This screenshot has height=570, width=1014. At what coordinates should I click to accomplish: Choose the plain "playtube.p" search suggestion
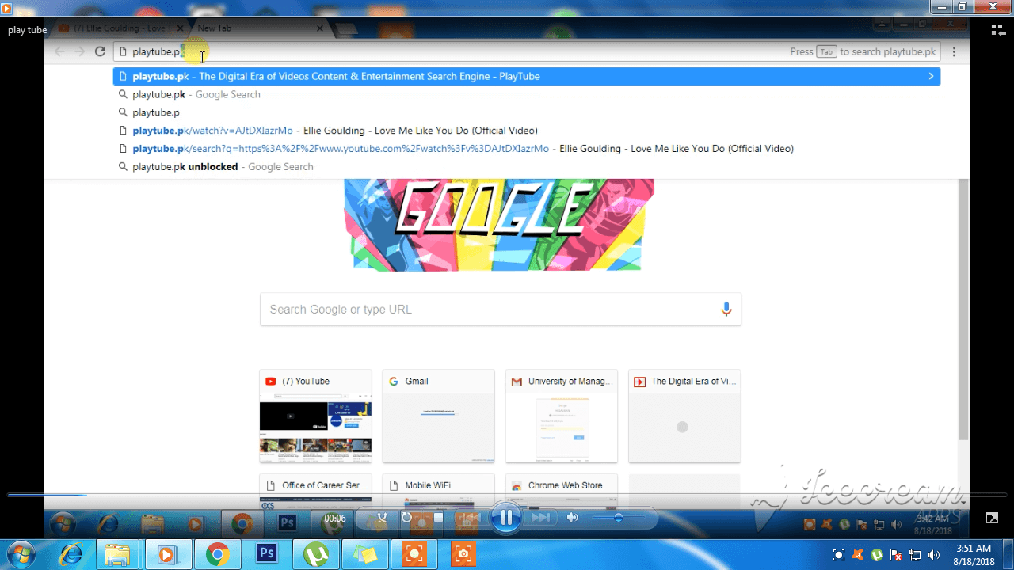[x=527, y=112]
